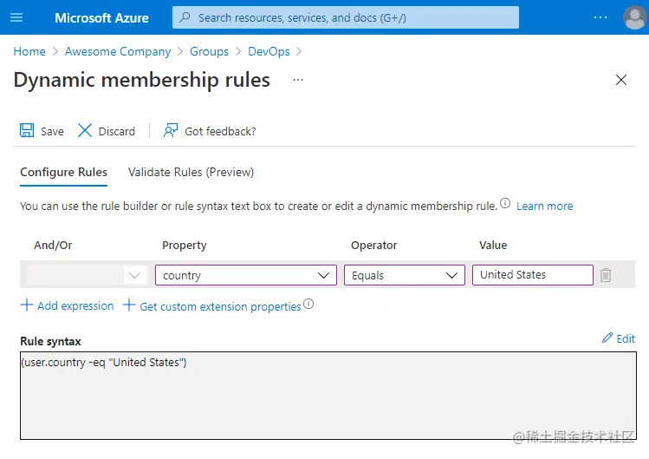This screenshot has height=459, width=649.
Task: Click inside the Rule syntax text box
Action: pyautogui.click(x=328, y=396)
